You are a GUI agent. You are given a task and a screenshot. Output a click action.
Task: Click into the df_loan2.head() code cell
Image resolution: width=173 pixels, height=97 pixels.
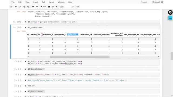tap(93, 69)
